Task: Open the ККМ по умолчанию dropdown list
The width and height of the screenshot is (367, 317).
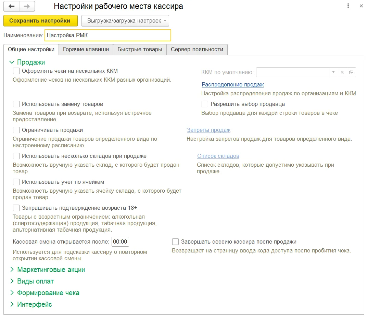Action: pyautogui.click(x=333, y=72)
